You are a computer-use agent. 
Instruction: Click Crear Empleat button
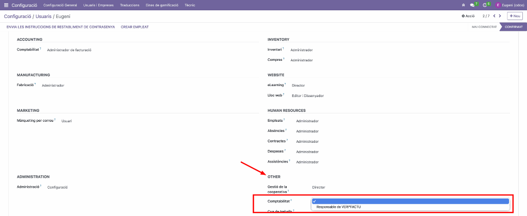pos(134,27)
